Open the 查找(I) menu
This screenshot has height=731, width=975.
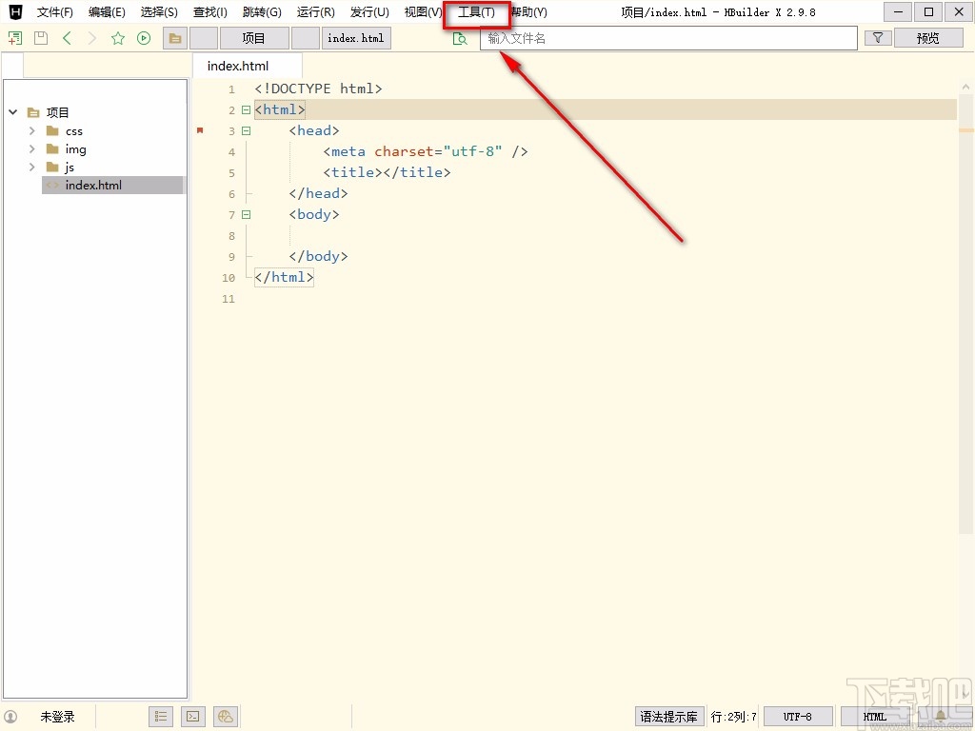point(210,12)
